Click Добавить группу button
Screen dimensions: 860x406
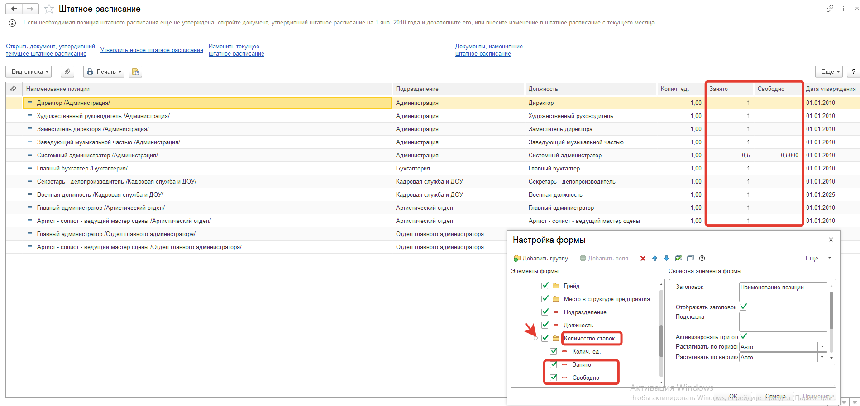coord(540,258)
